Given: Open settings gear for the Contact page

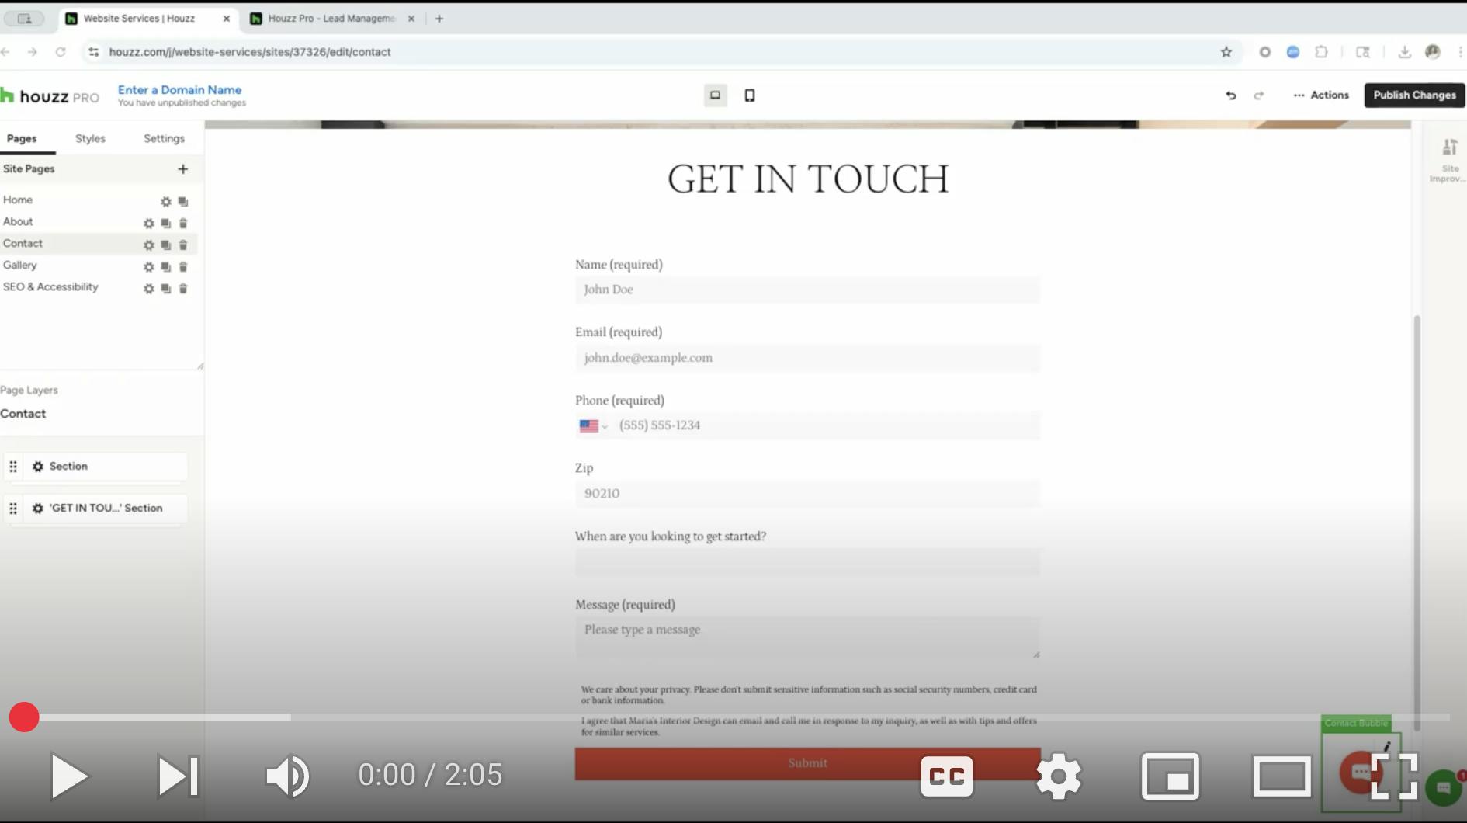Looking at the screenshot, I should click(147, 245).
